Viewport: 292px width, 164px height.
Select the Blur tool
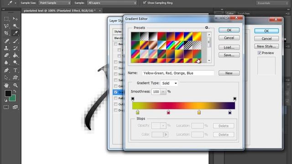pos(6,62)
